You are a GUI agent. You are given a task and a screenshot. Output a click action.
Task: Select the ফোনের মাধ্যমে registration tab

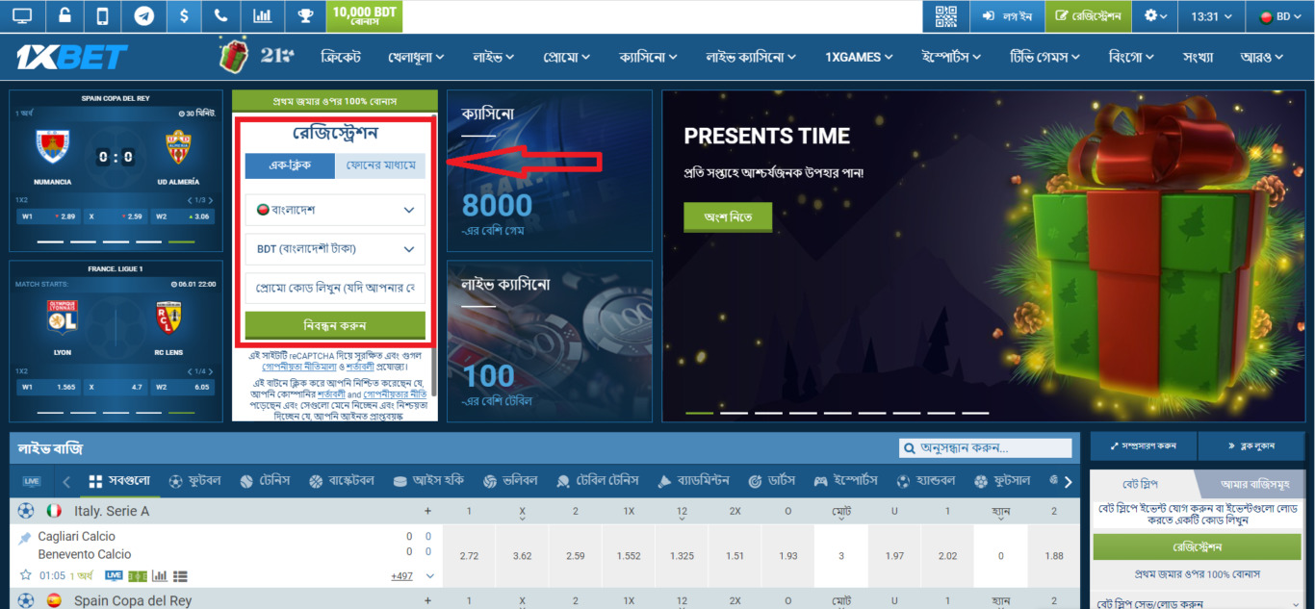point(380,165)
